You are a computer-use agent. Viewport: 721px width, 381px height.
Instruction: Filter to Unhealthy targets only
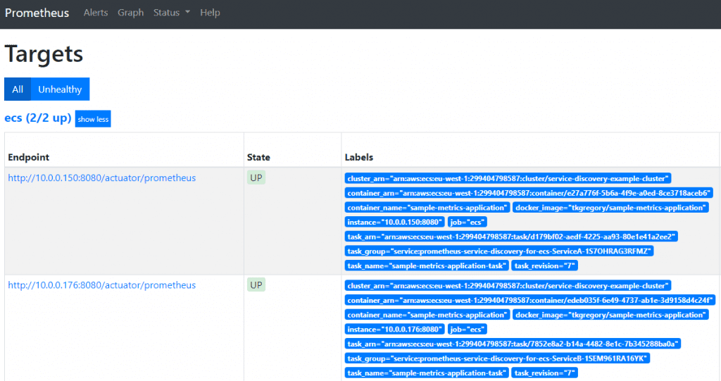[x=60, y=89]
